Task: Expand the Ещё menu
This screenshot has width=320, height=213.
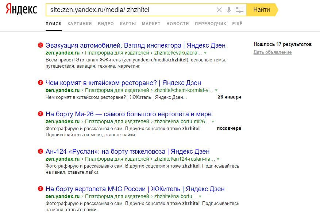Action: click(237, 24)
